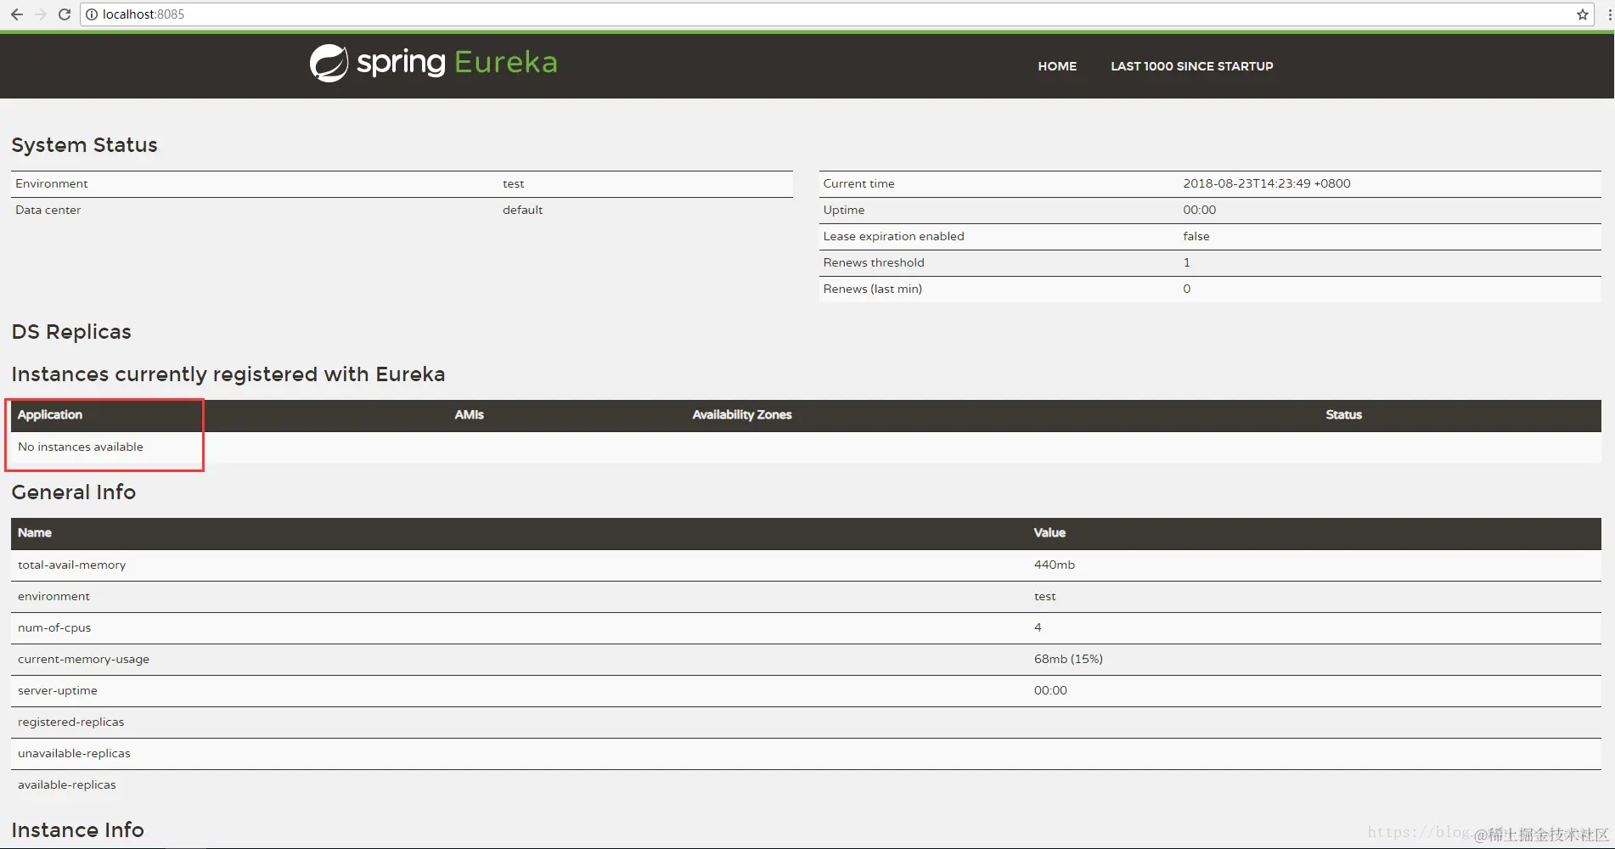Select the environment row in General Info

[806, 596]
